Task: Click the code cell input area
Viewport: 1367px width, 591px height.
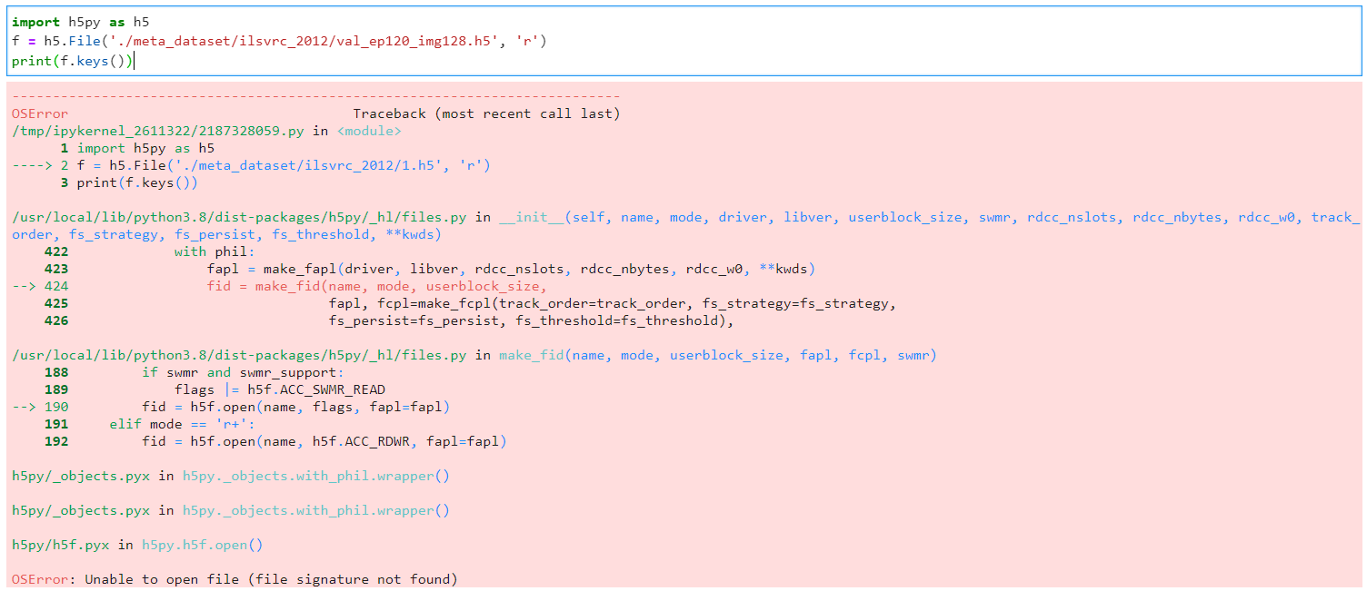Action: point(364,41)
